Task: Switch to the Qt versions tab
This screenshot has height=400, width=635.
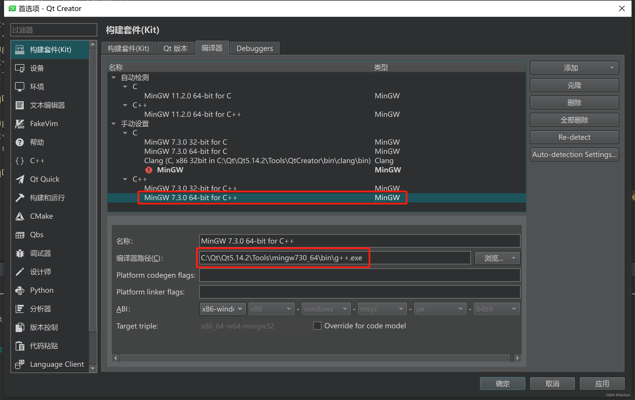Action: click(175, 48)
